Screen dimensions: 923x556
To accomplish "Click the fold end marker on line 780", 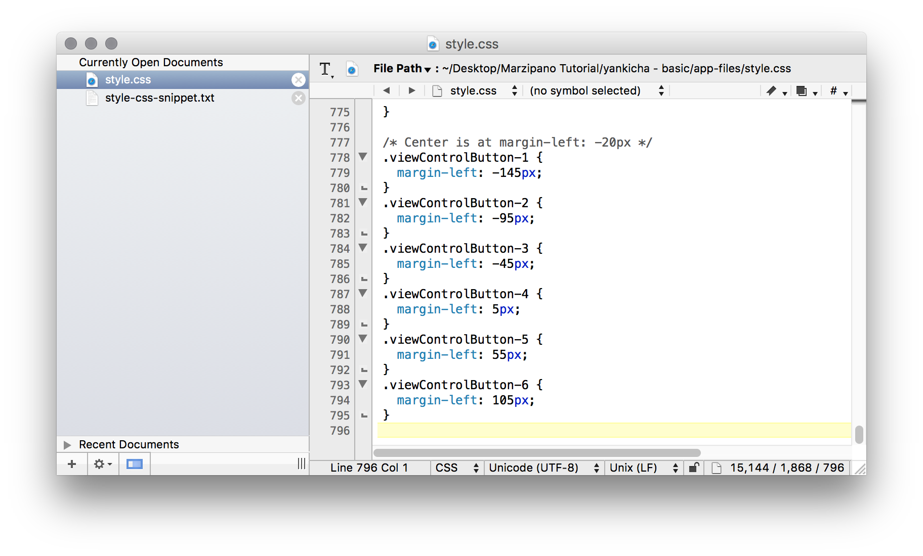I will click(x=364, y=188).
